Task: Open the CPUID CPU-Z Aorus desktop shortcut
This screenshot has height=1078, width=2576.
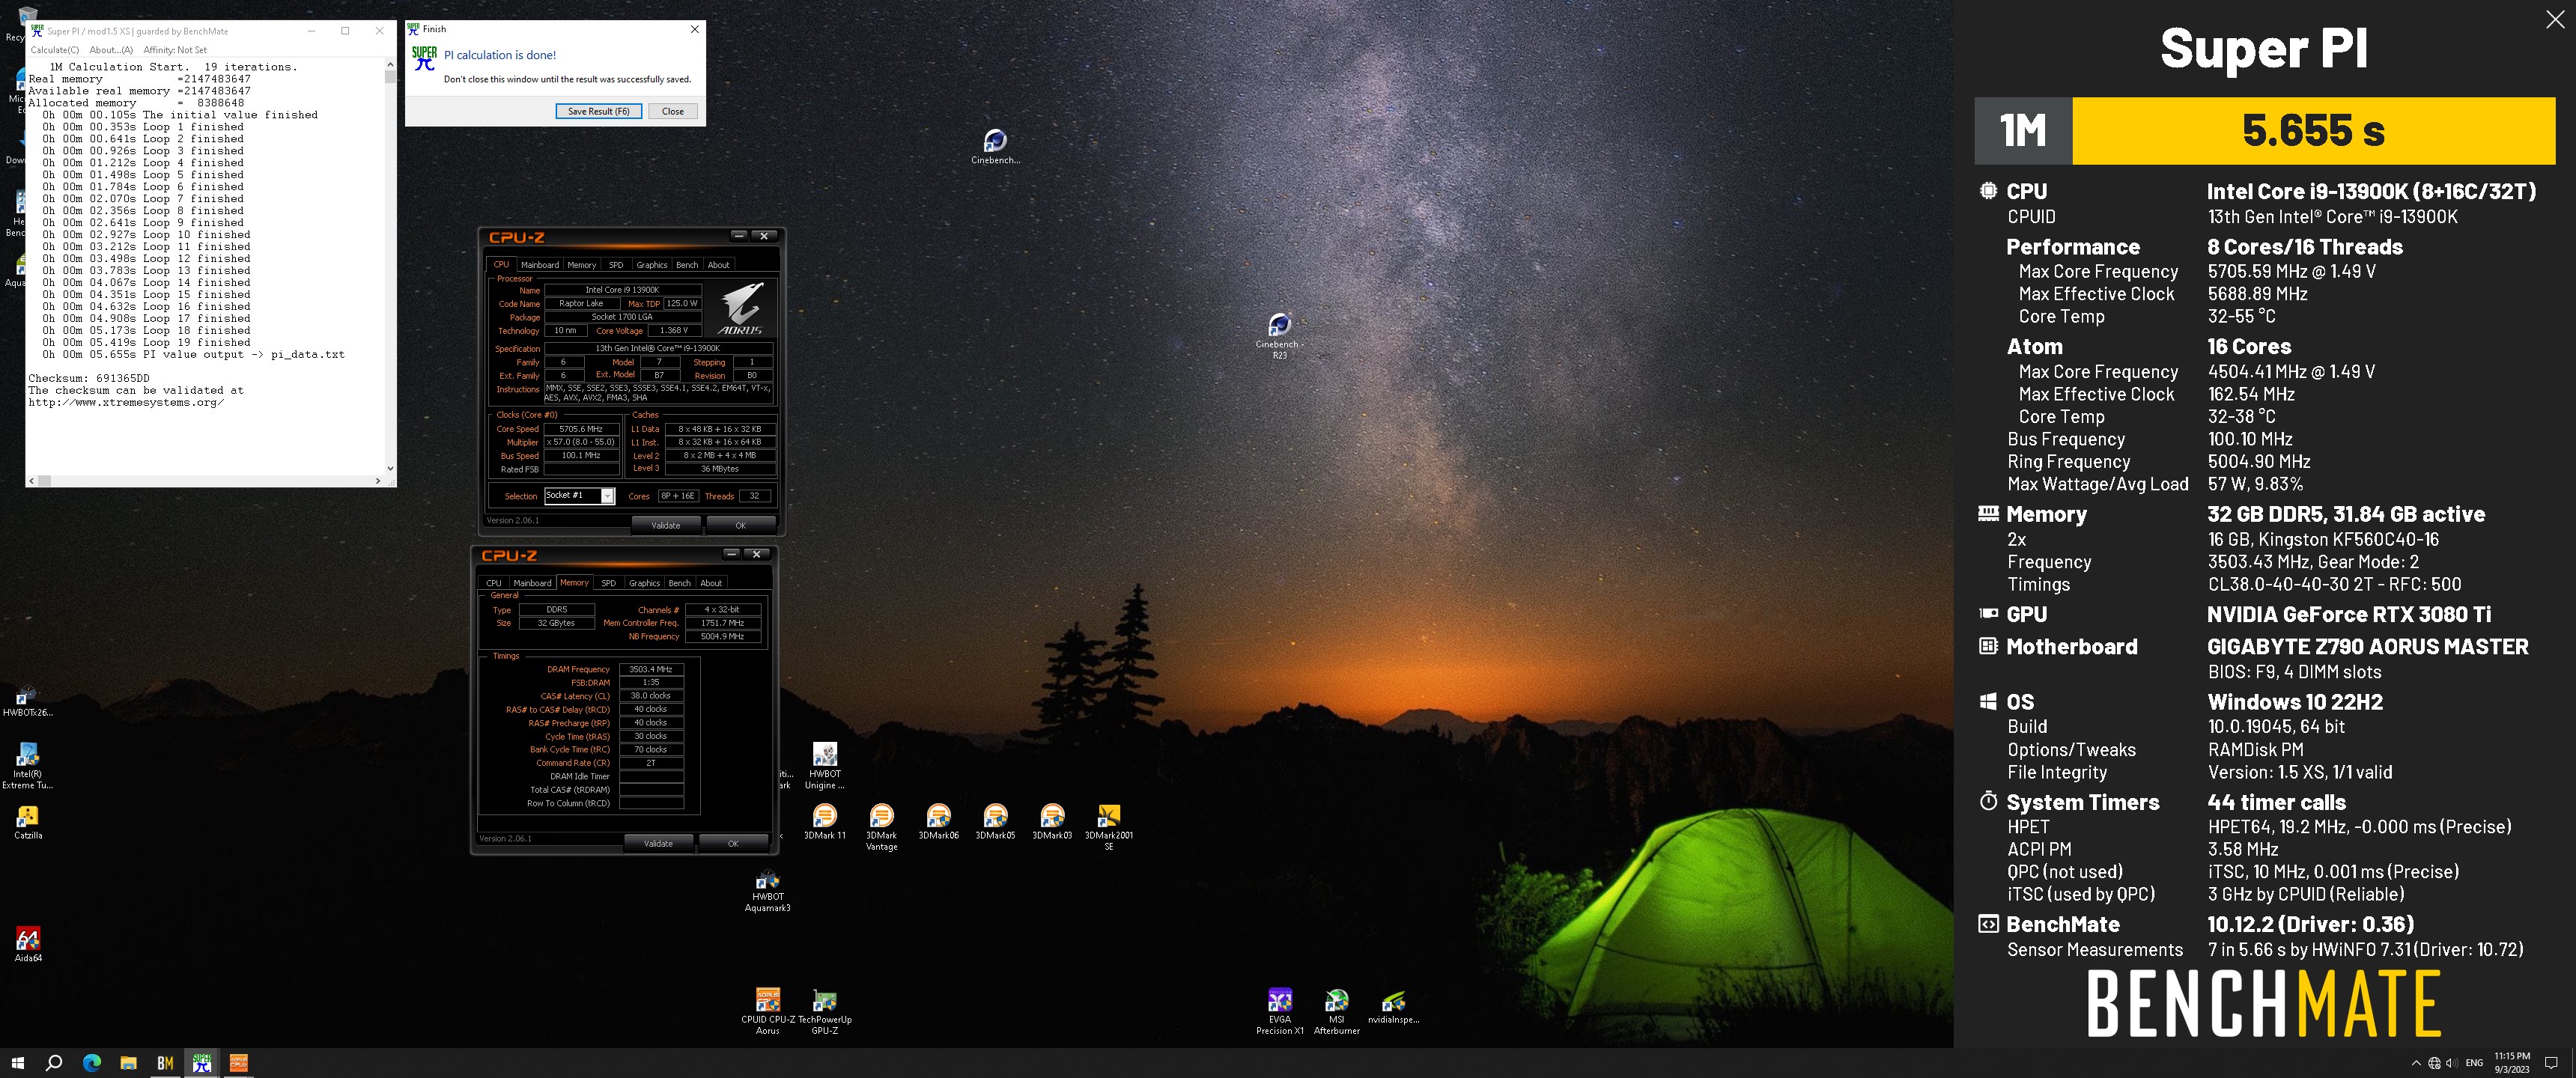Action: (768, 1011)
